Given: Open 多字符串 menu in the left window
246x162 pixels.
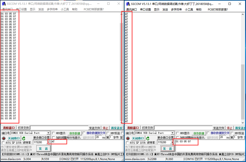Looking at the screenshot, I should click(x=52, y=10).
